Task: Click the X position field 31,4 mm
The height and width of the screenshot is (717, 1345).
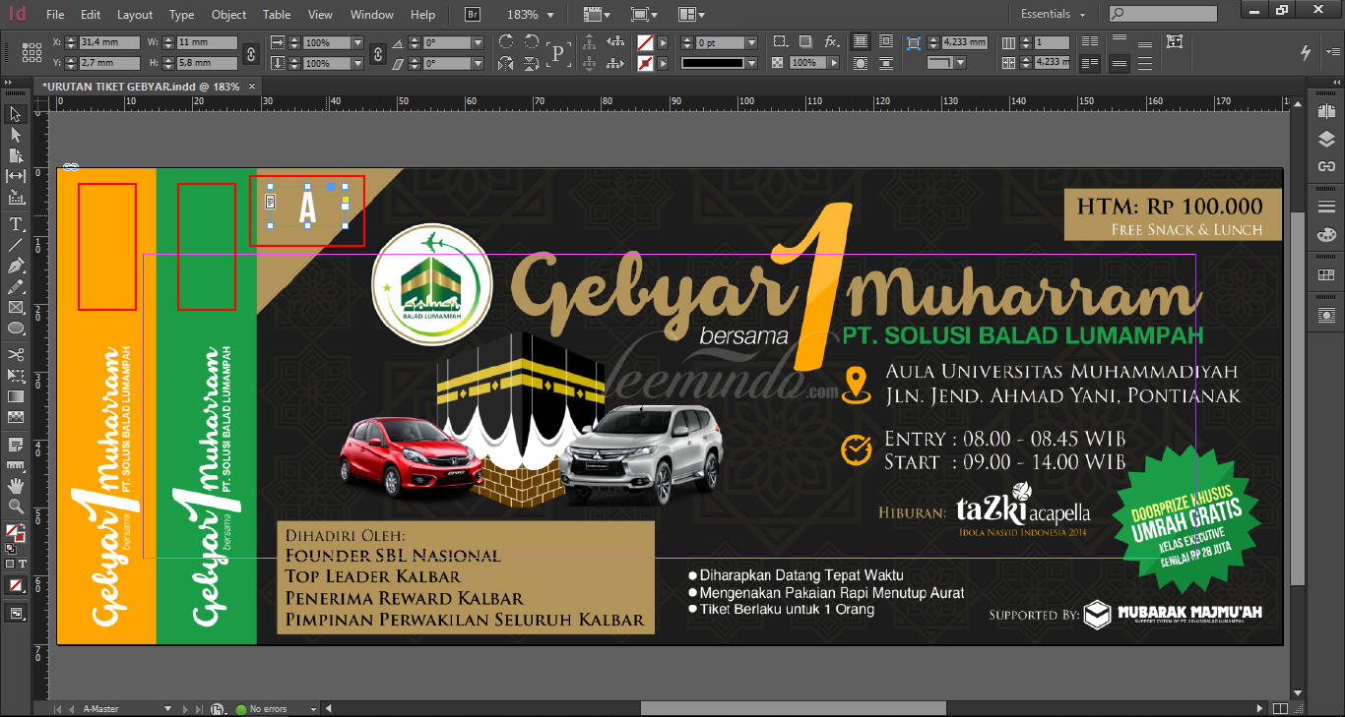Action: (x=108, y=43)
